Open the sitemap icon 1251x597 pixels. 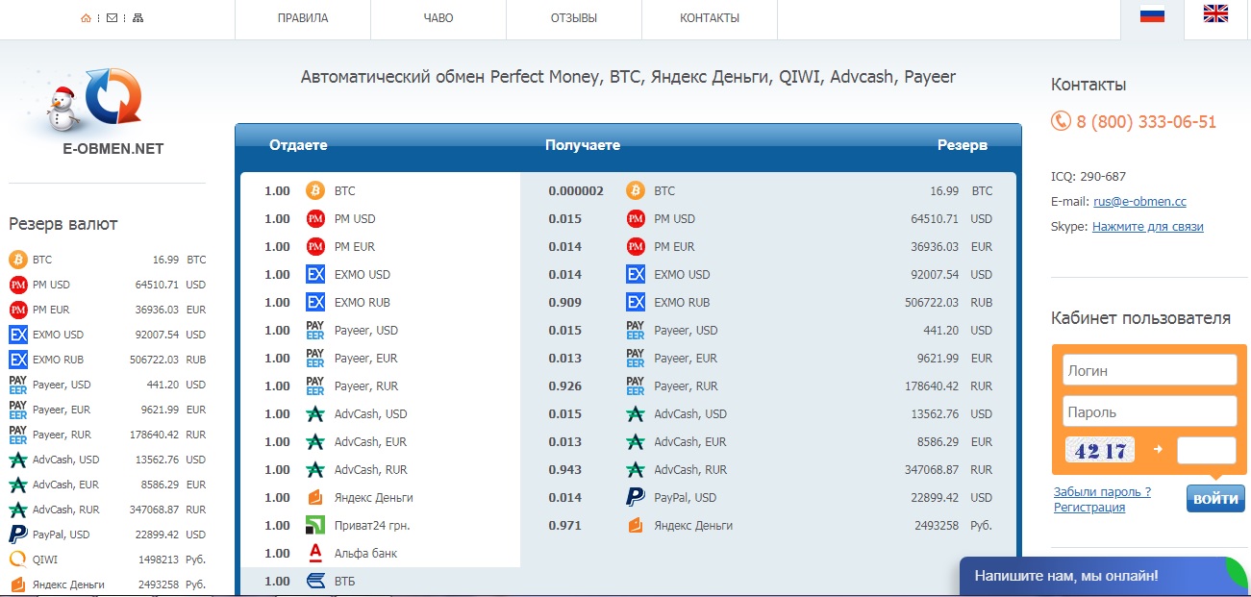click(x=138, y=18)
